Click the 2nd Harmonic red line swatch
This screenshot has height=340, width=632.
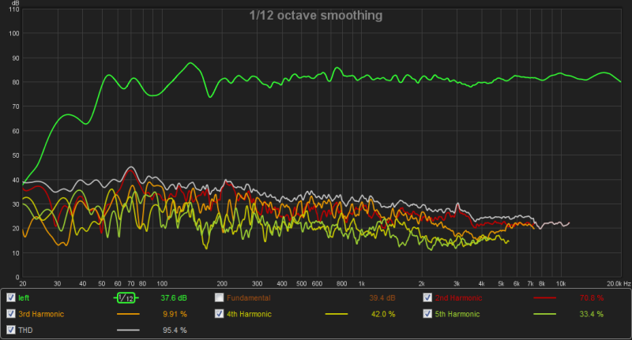click(544, 298)
